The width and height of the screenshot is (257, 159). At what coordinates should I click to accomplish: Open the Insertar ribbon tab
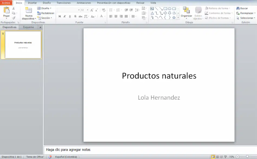pyautogui.click(x=32, y=3)
